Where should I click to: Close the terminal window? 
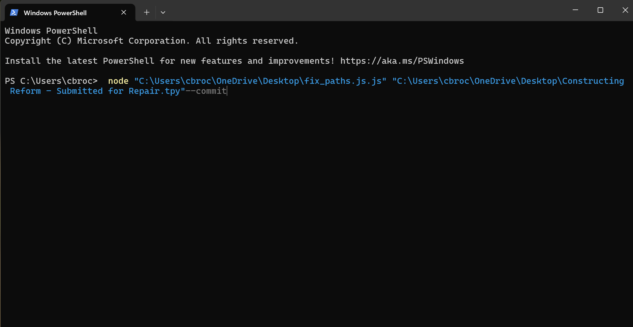(625, 10)
